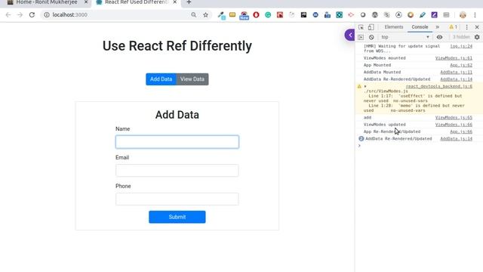Open the AddData.js:11 source link
Screen dimensions: 483x272
tap(456, 73)
